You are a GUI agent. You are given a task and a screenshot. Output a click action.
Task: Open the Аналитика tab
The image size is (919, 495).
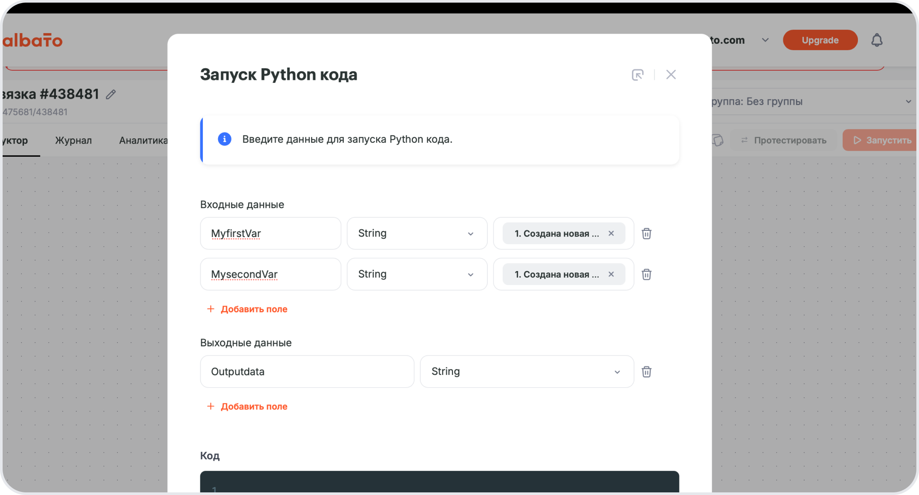coord(143,141)
